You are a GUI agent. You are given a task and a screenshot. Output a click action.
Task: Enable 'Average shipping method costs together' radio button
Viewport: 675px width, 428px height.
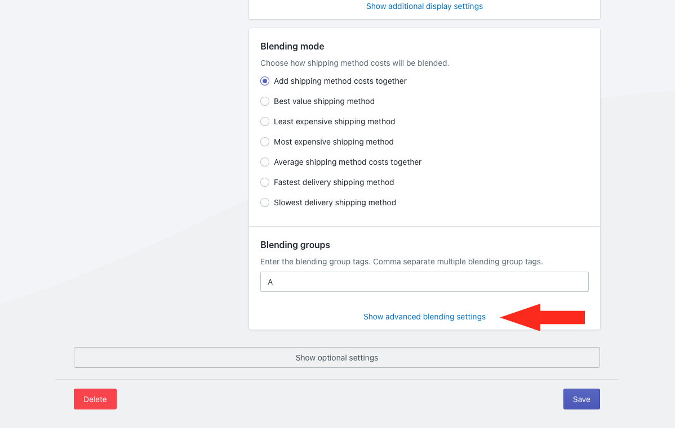pos(265,162)
